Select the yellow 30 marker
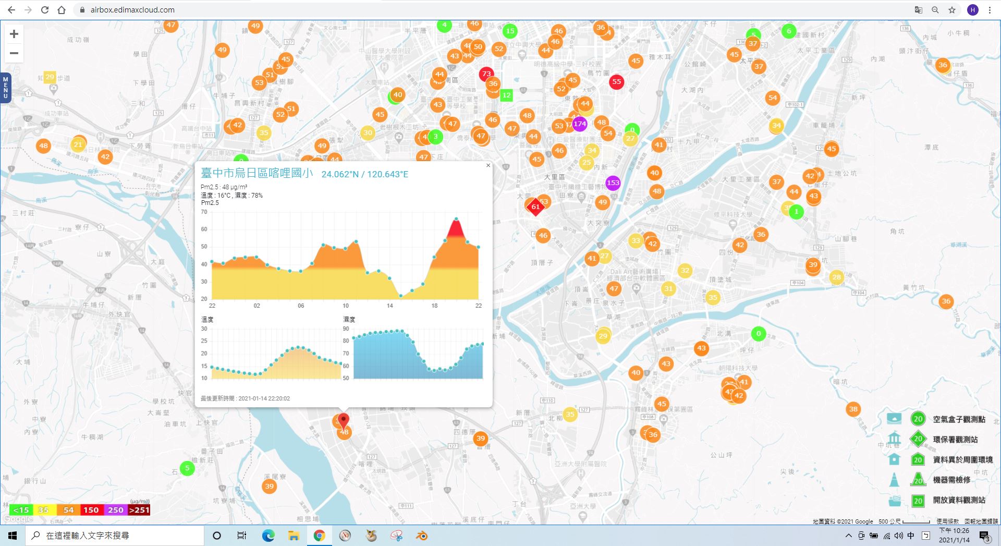This screenshot has height=546, width=1001. click(x=368, y=133)
